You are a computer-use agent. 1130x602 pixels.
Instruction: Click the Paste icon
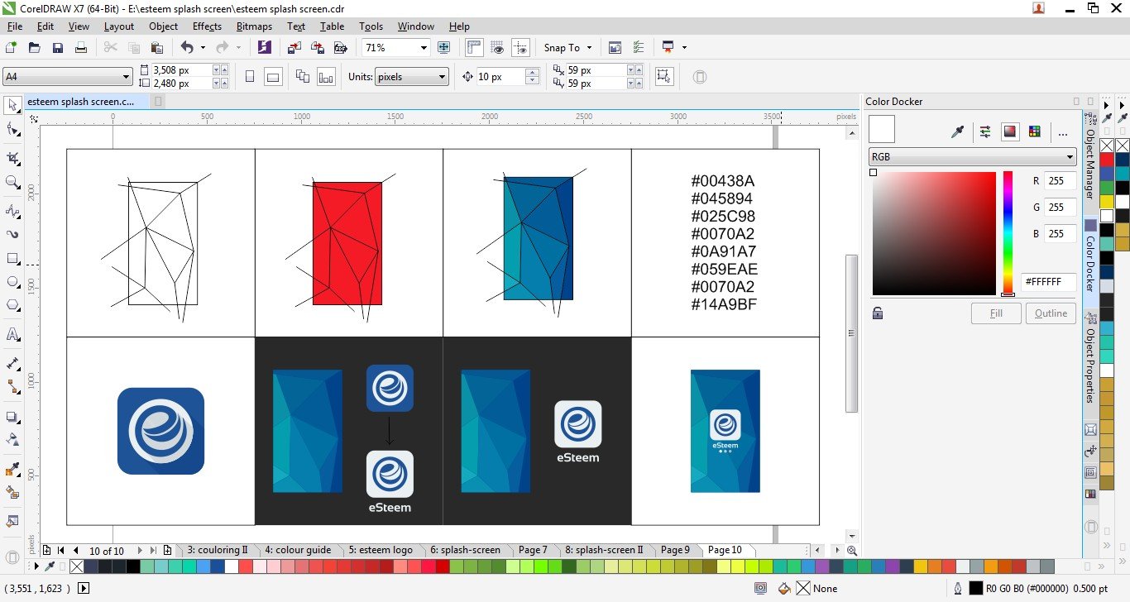(157, 48)
